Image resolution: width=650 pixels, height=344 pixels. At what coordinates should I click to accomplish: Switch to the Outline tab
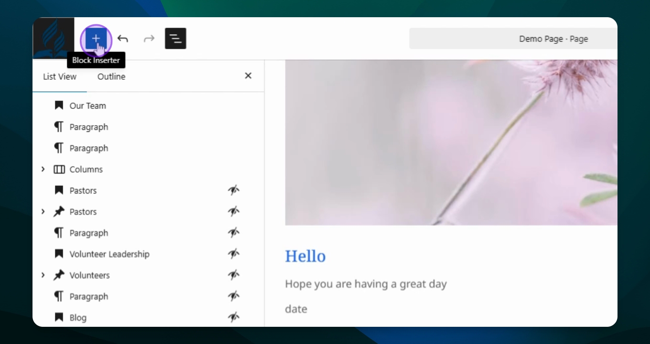111,76
